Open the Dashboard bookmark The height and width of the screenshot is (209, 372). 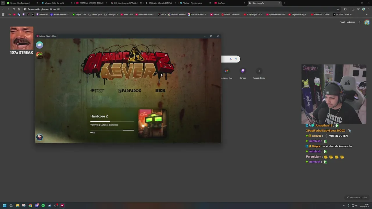pyautogui.click(x=42, y=15)
